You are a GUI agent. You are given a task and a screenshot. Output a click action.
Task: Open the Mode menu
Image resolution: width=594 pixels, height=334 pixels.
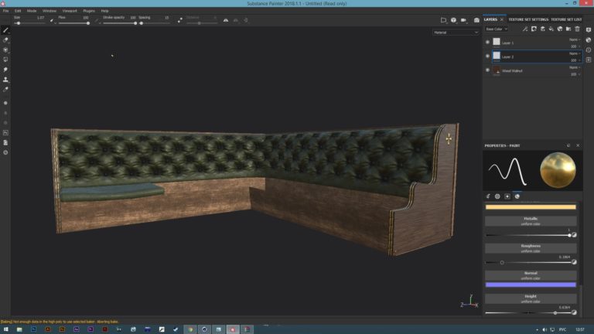point(32,11)
